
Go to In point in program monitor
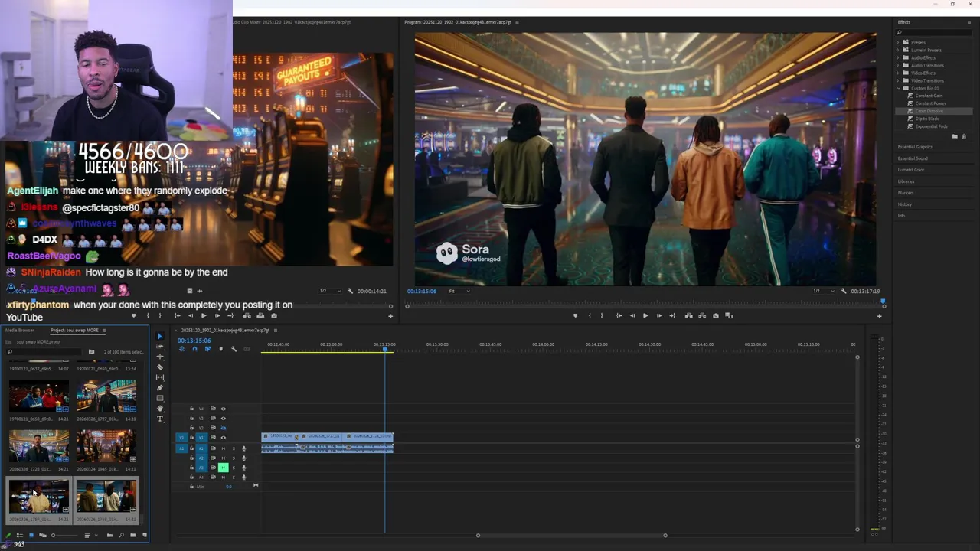point(619,315)
